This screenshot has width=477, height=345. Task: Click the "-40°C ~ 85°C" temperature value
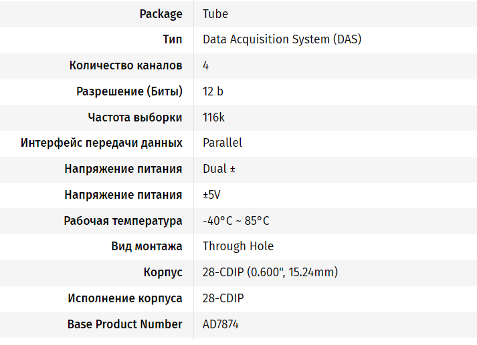(235, 221)
